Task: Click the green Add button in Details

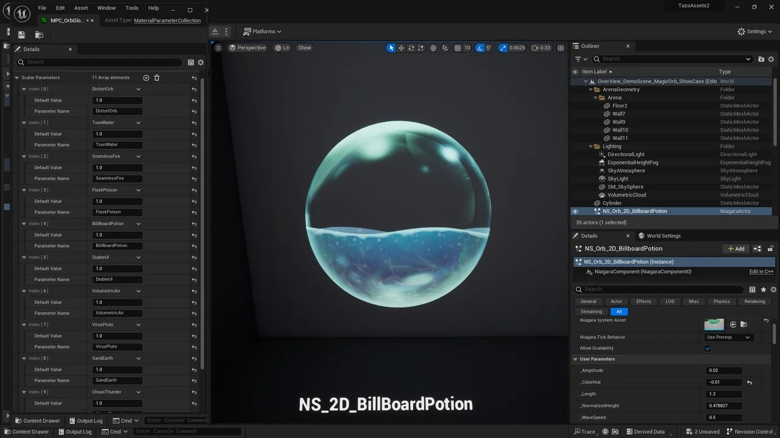Action: 736,248
